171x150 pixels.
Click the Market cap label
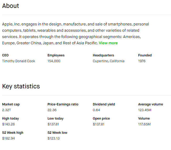click(x=11, y=104)
